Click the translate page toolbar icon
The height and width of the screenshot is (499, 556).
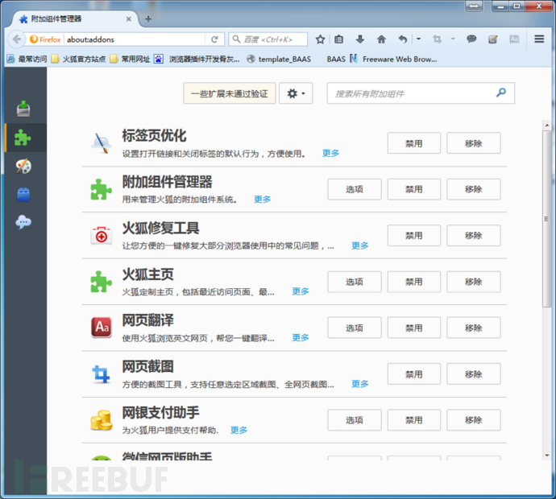click(x=514, y=39)
